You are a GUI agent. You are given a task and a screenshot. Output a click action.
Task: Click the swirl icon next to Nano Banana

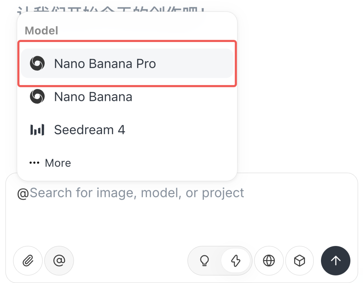[x=37, y=96]
